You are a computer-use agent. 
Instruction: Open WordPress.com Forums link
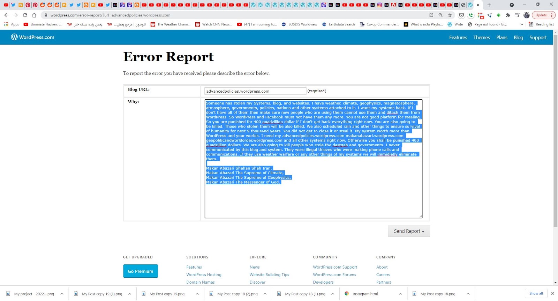334,275
